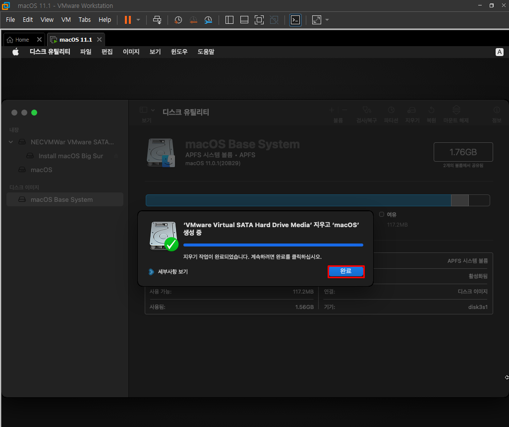Click the 여유 legend swatch
The image size is (509, 427).
point(382,214)
